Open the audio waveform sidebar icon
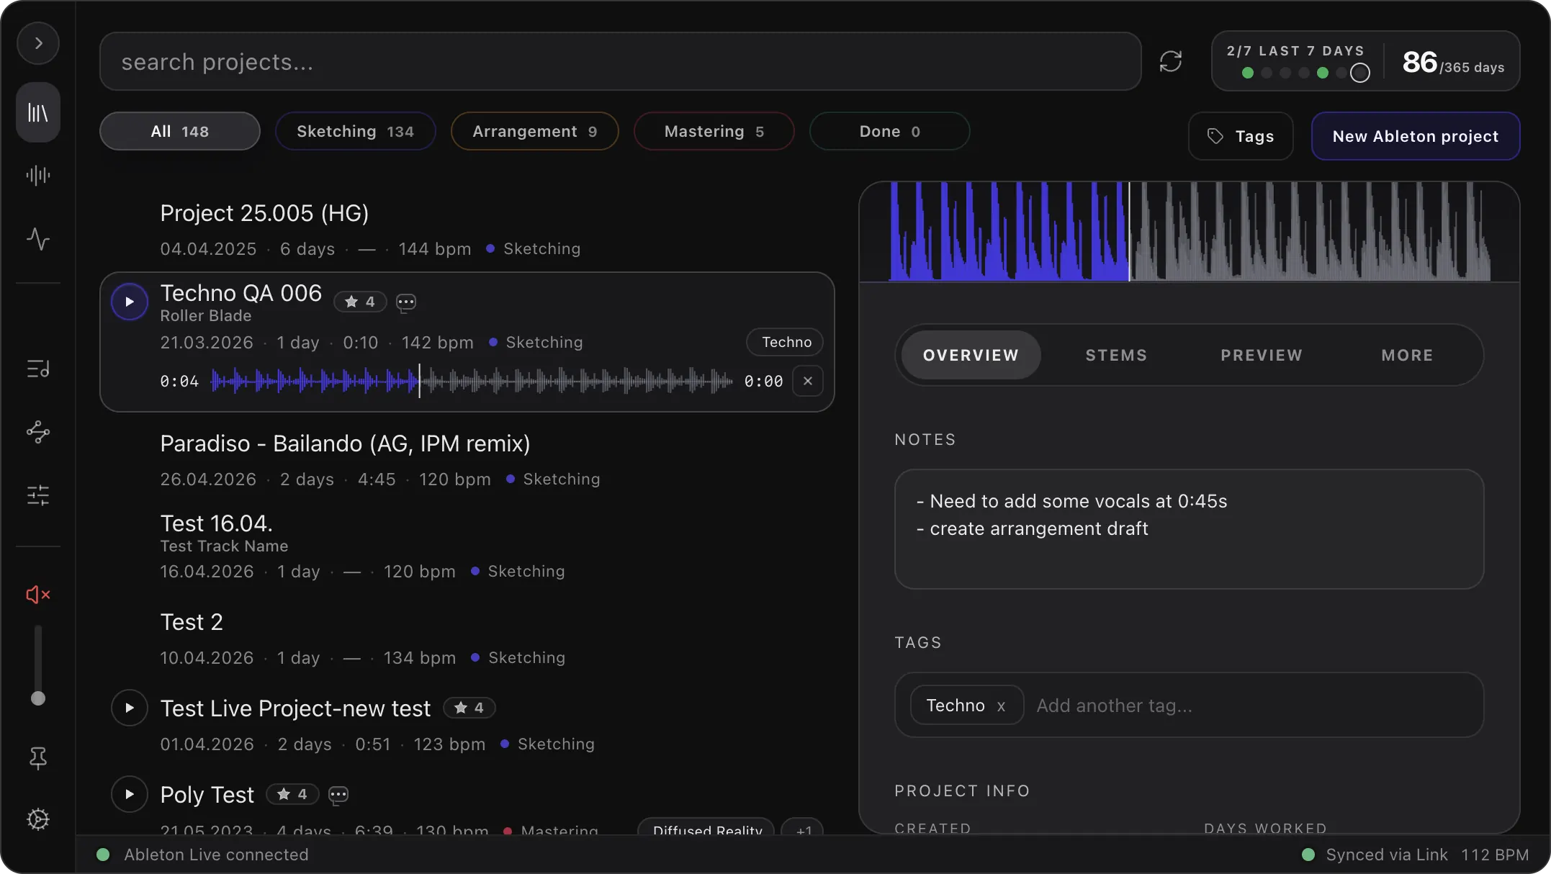 pyautogui.click(x=38, y=175)
